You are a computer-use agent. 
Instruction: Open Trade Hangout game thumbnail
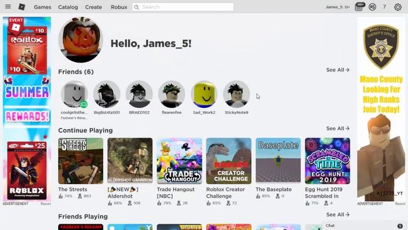pos(179,161)
